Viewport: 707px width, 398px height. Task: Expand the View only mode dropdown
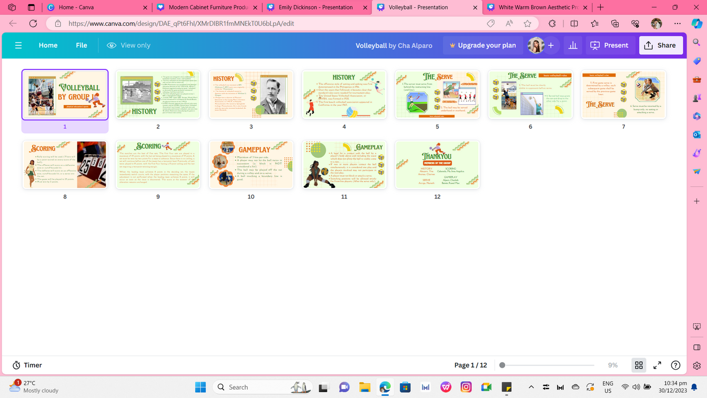(x=128, y=45)
